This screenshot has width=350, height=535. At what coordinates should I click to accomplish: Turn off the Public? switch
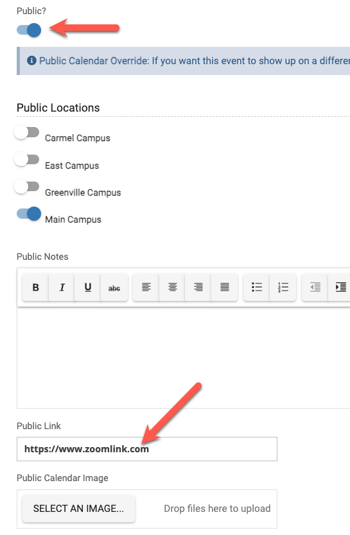29,30
